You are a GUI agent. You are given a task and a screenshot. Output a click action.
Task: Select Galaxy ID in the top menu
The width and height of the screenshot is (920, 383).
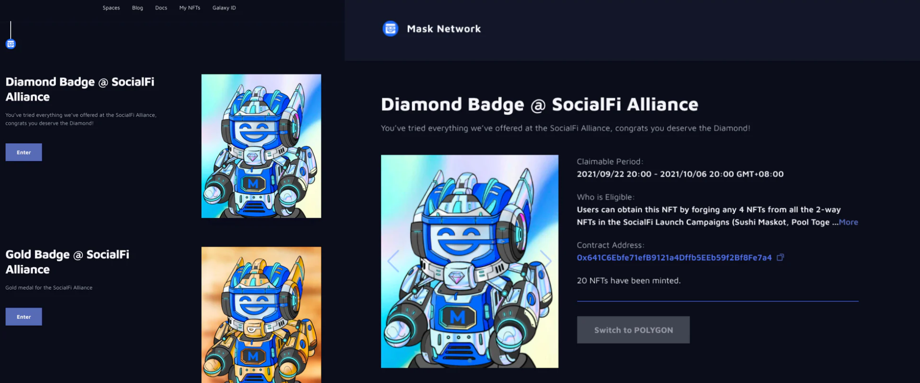pyautogui.click(x=224, y=8)
